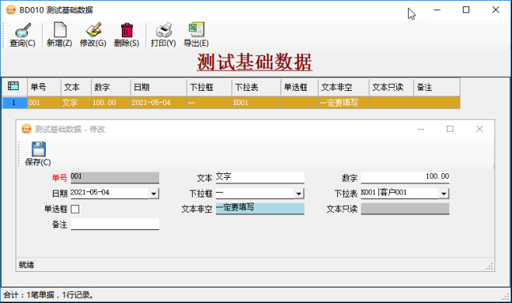Click the 新增(Z) new document icon
Viewport: 512px width, 303px height.
pyautogui.click(x=60, y=30)
